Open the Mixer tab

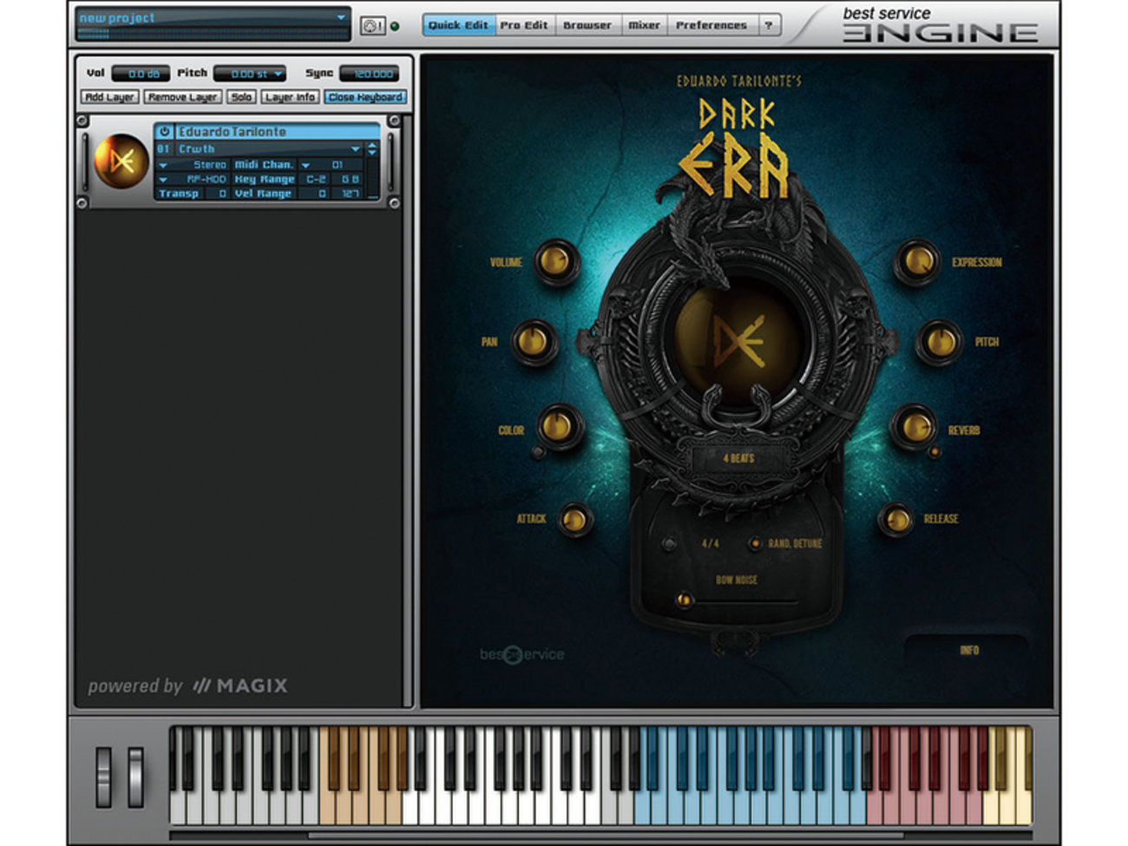pyautogui.click(x=645, y=25)
